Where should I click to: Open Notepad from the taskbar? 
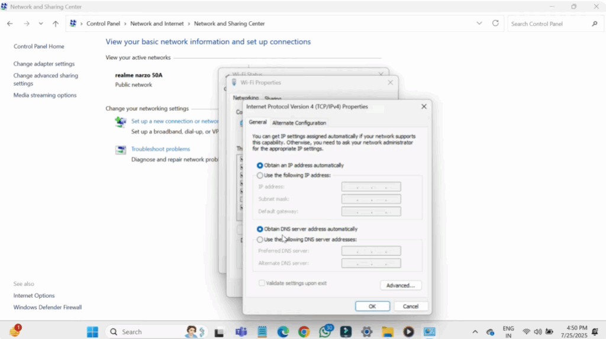(x=262, y=332)
